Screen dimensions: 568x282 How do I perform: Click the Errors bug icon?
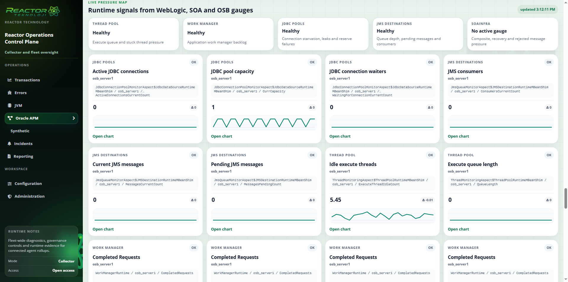click(x=10, y=93)
